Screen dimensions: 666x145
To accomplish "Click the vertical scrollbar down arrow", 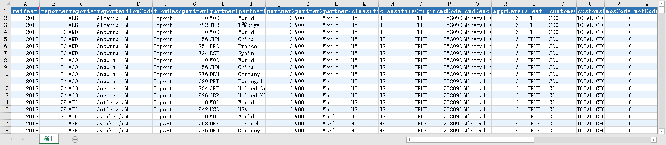I will pos(662,131).
